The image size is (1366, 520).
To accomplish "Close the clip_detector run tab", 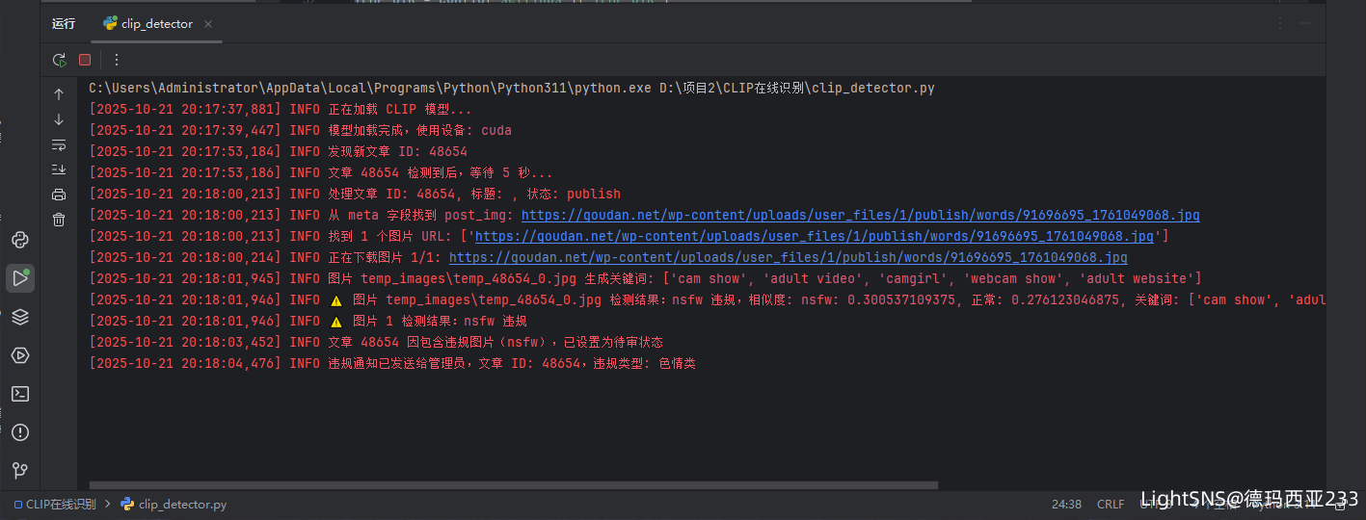I will click(209, 24).
